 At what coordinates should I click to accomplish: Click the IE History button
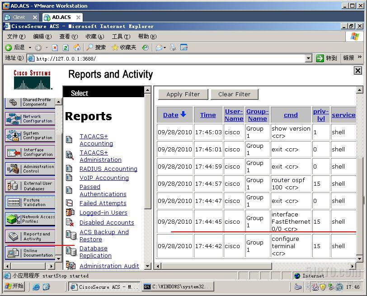tap(145, 48)
